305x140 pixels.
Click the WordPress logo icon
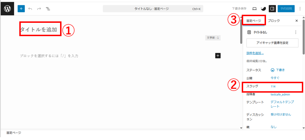7,9
